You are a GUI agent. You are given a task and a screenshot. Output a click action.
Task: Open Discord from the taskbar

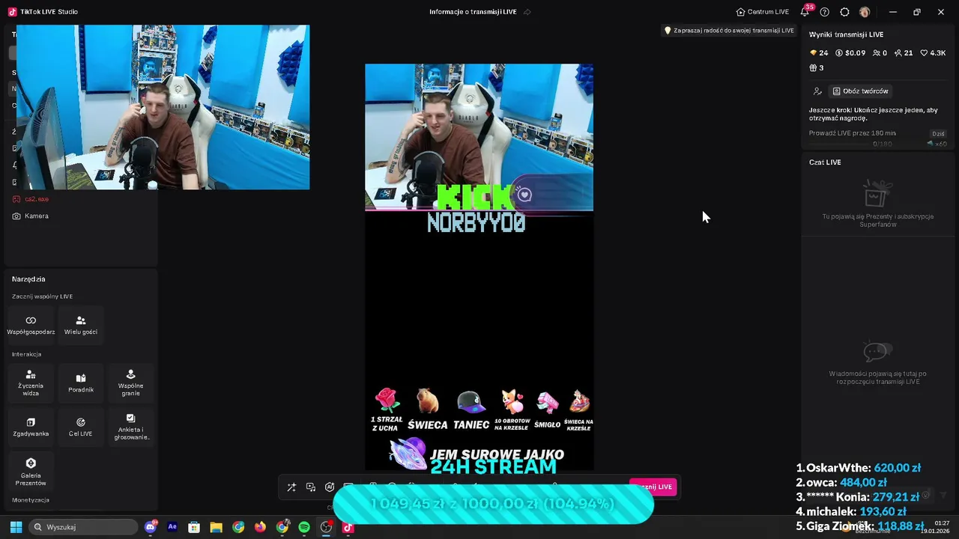click(151, 527)
